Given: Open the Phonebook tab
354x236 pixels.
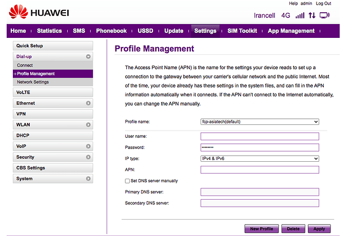Looking at the screenshot, I should [111, 31].
